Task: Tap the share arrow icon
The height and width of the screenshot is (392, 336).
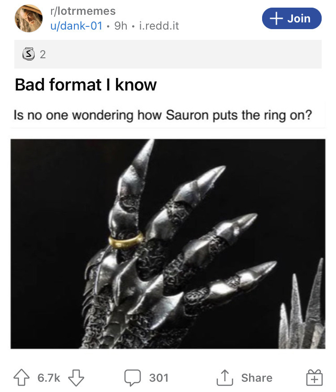Action: coord(225,378)
